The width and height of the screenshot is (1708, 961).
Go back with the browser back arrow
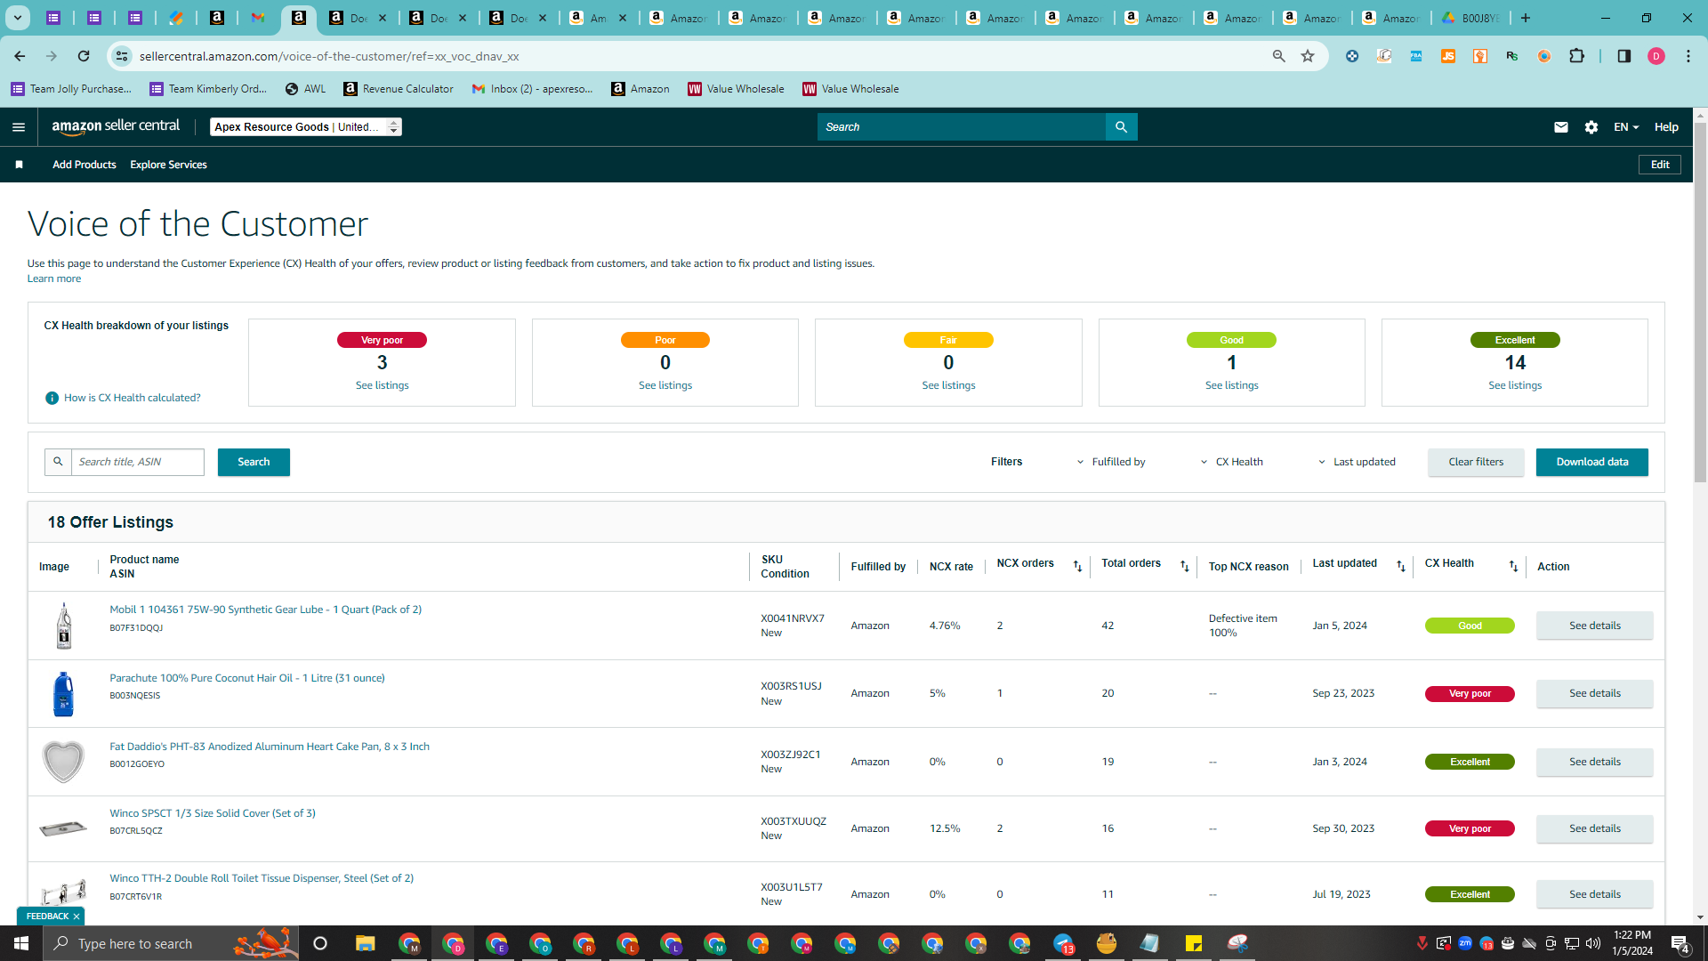click(x=20, y=56)
